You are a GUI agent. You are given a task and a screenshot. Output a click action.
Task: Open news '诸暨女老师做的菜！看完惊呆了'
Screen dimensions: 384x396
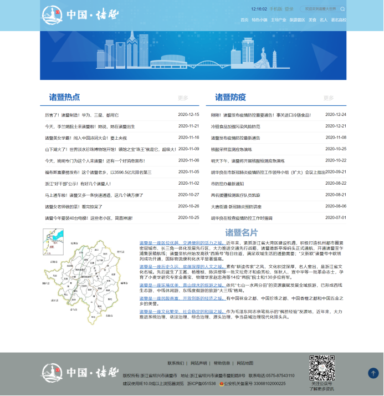73,207
